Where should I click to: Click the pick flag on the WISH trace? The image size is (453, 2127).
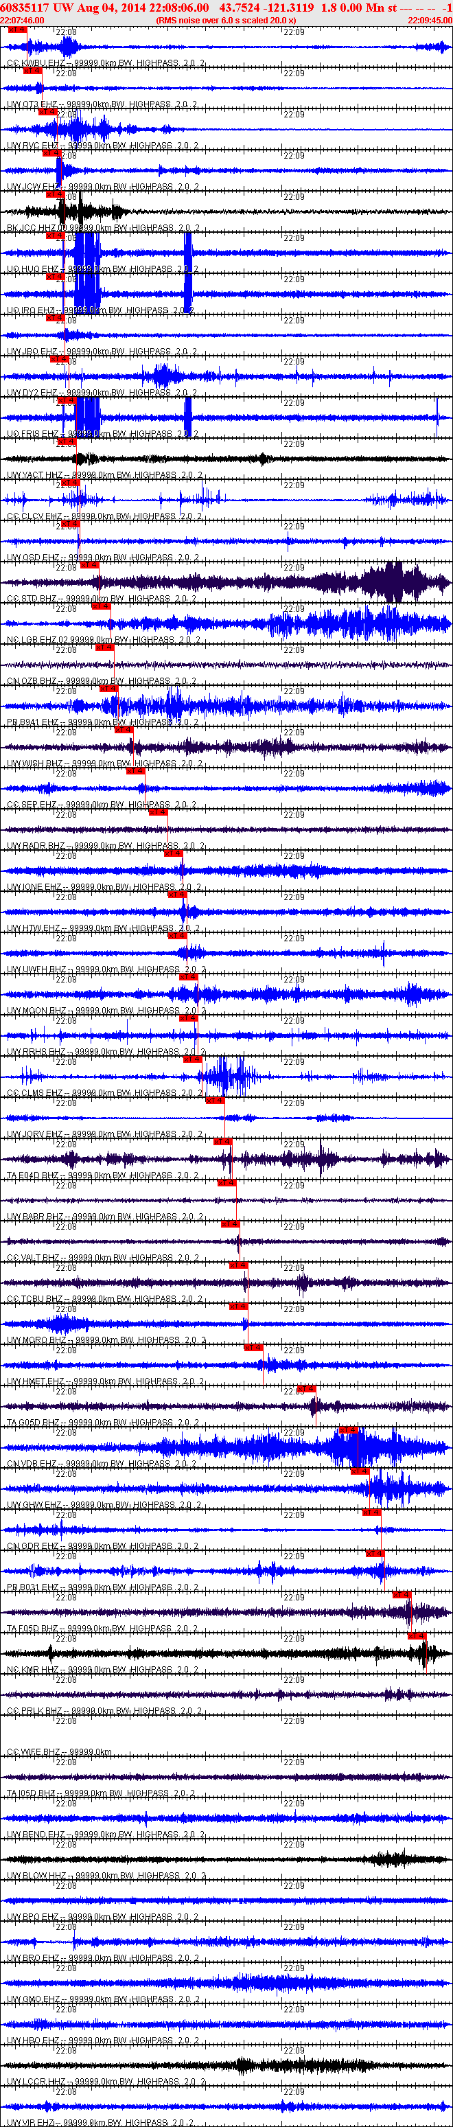tap(123, 730)
